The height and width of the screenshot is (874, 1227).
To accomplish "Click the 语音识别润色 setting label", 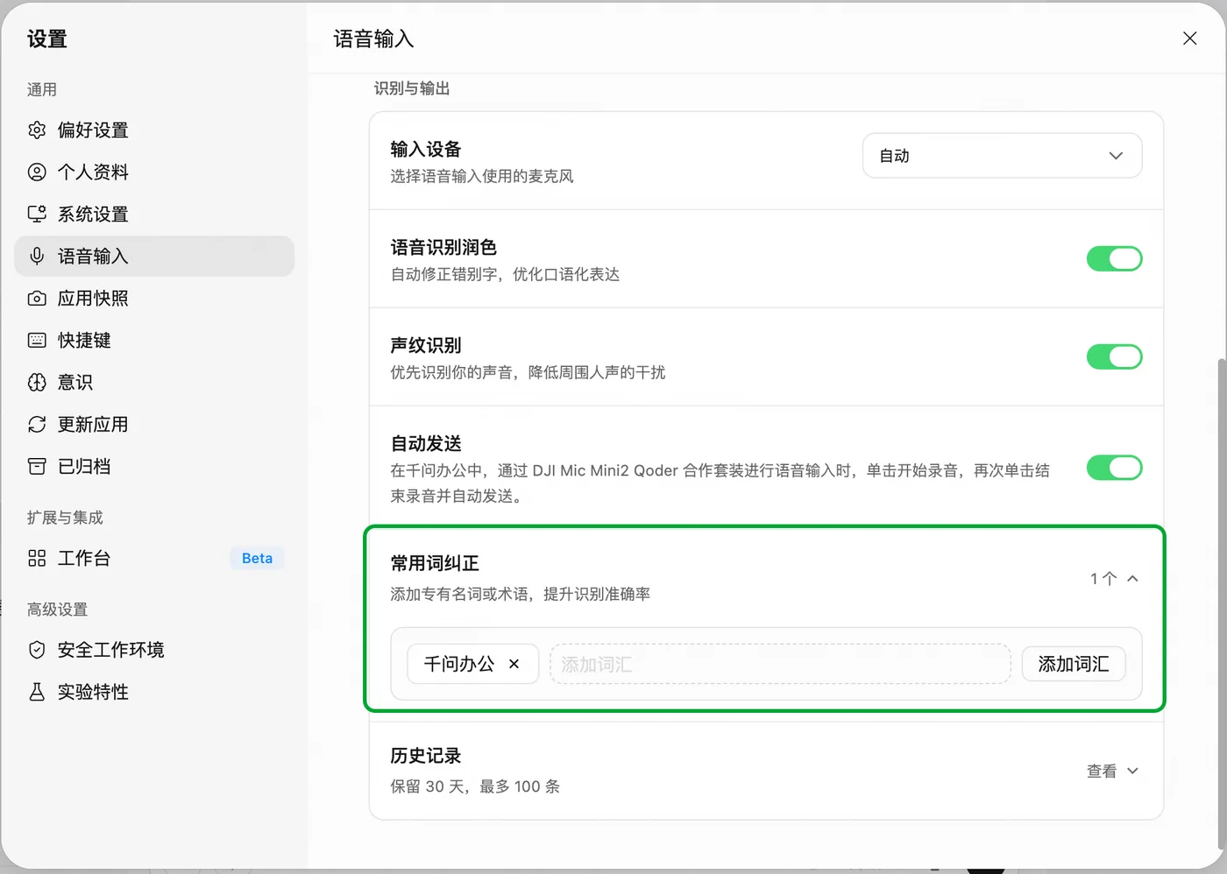I will tap(443, 247).
